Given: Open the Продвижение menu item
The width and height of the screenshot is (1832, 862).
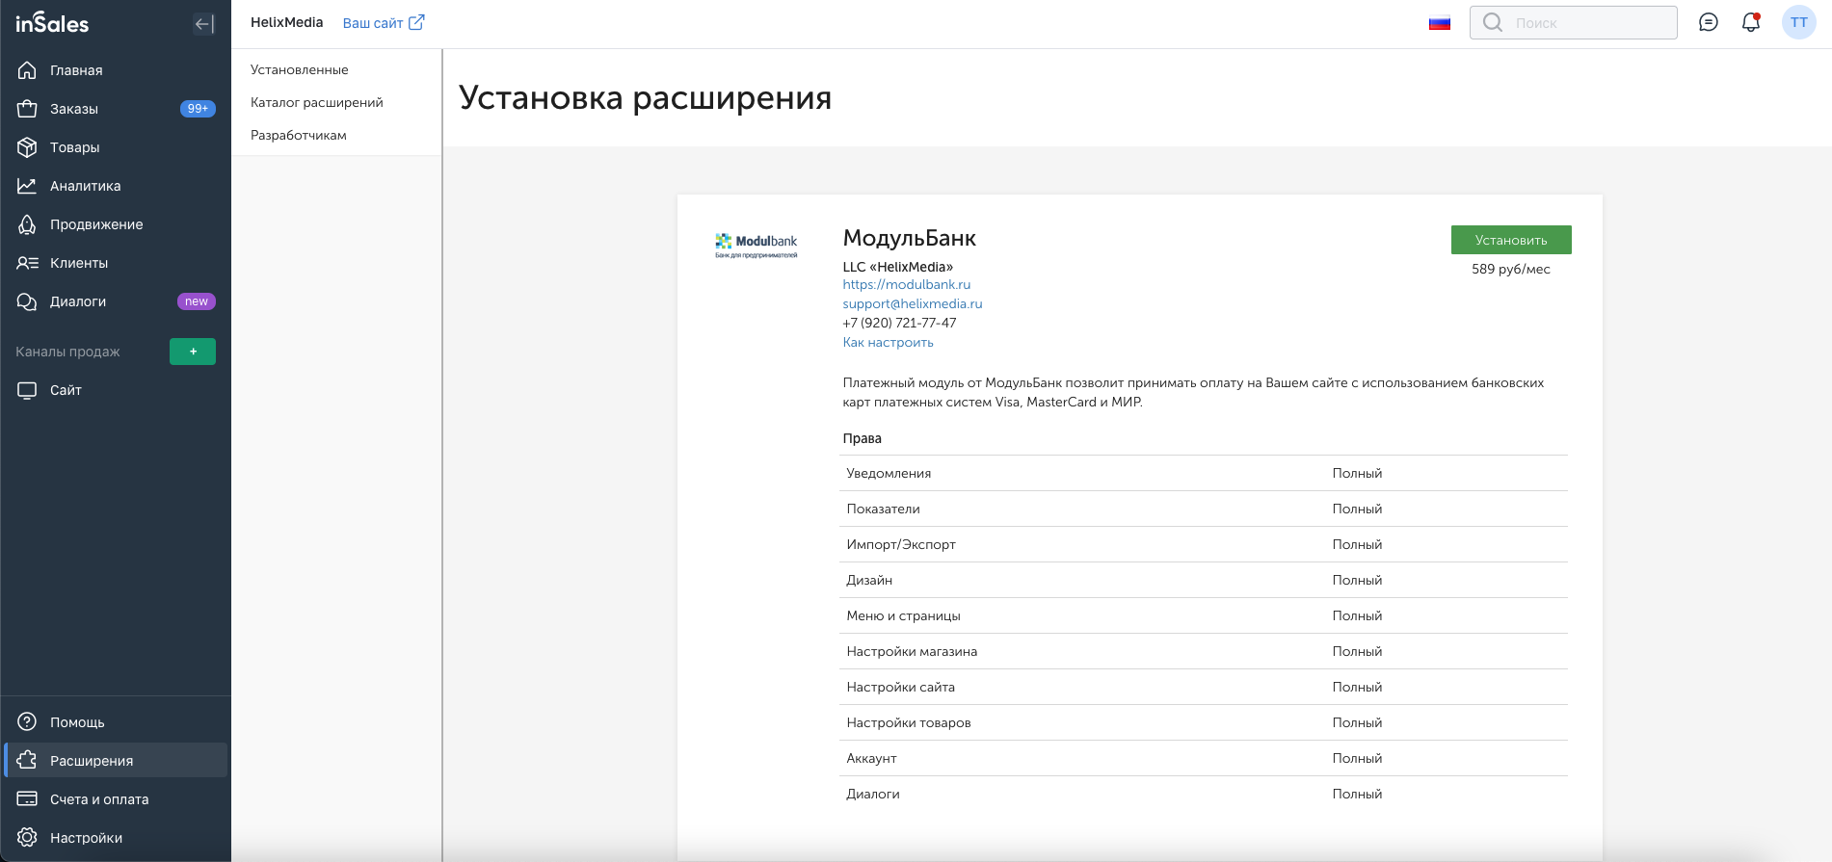Looking at the screenshot, I should 116,224.
